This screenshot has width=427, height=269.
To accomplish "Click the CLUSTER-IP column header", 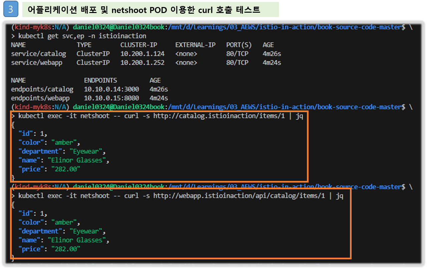I will [x=139, y=45].
